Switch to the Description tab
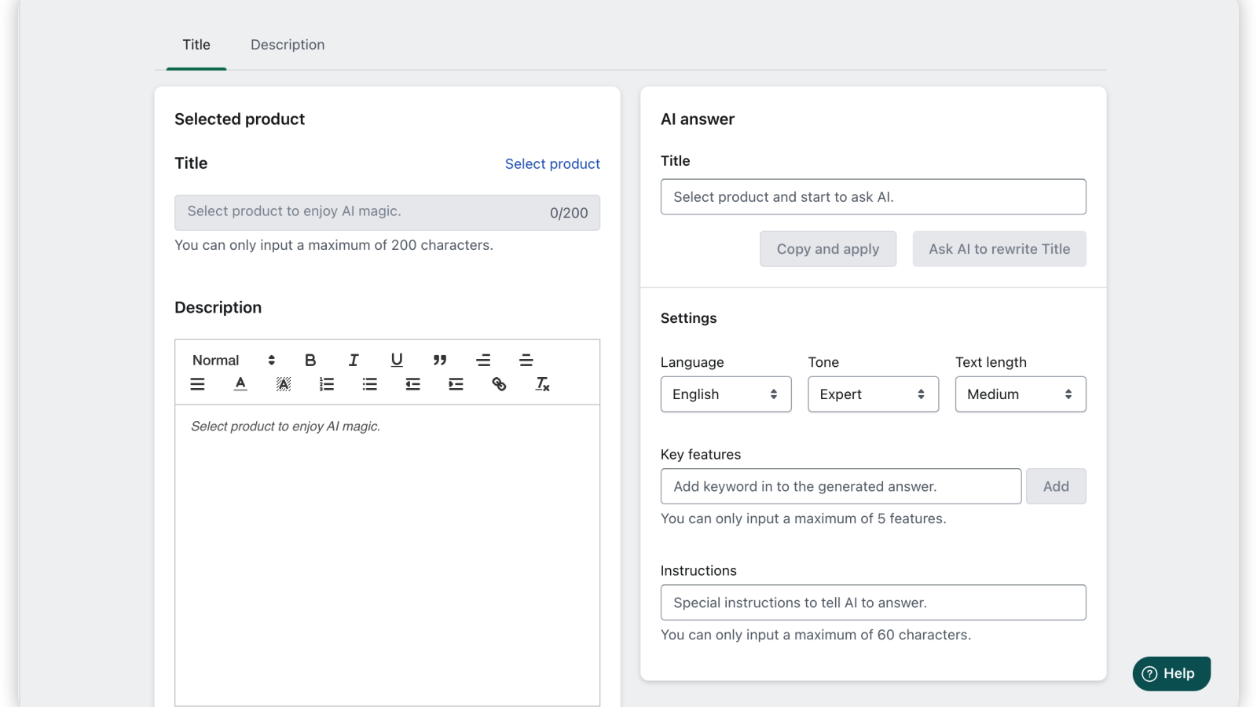The image size is (1257, 707). (x=288, y=45)
